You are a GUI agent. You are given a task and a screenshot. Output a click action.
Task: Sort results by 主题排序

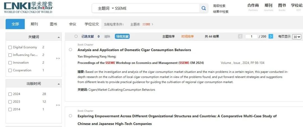coord(169,37)
